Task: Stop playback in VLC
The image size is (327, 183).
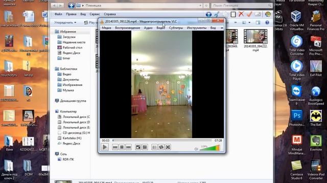Action: pyautogui.click(x=122, y=147)
